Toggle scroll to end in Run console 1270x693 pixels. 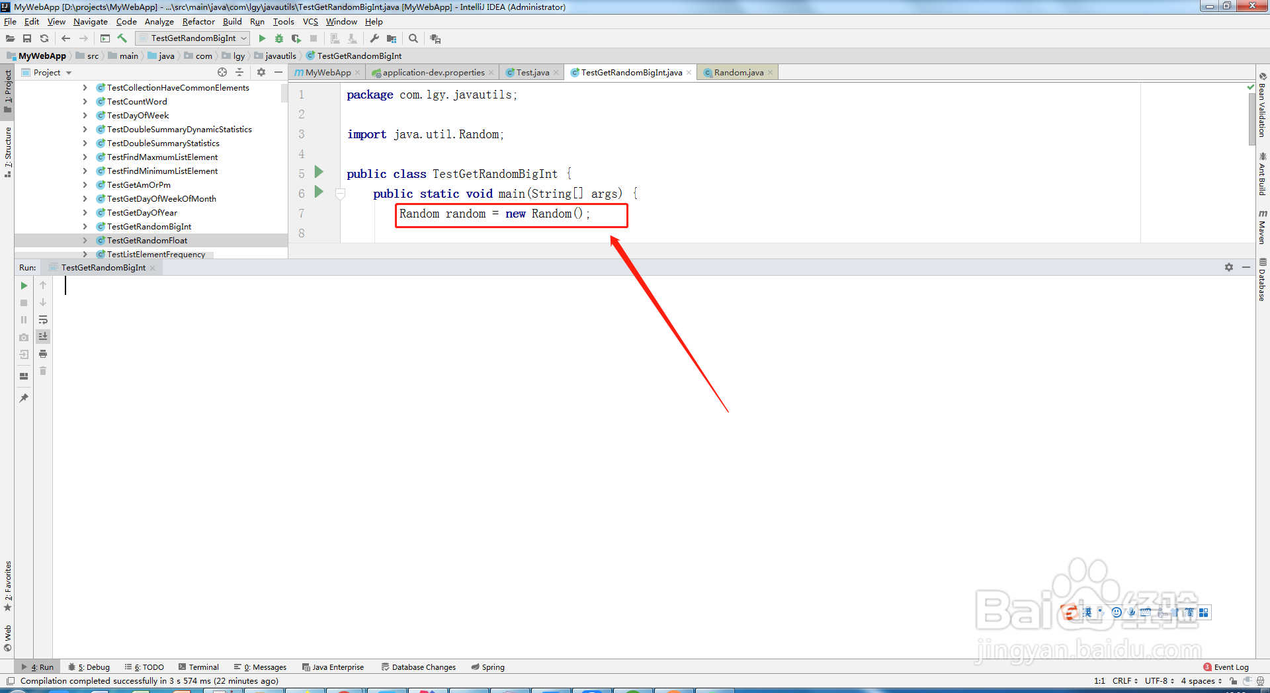click(x=43, y=337)
